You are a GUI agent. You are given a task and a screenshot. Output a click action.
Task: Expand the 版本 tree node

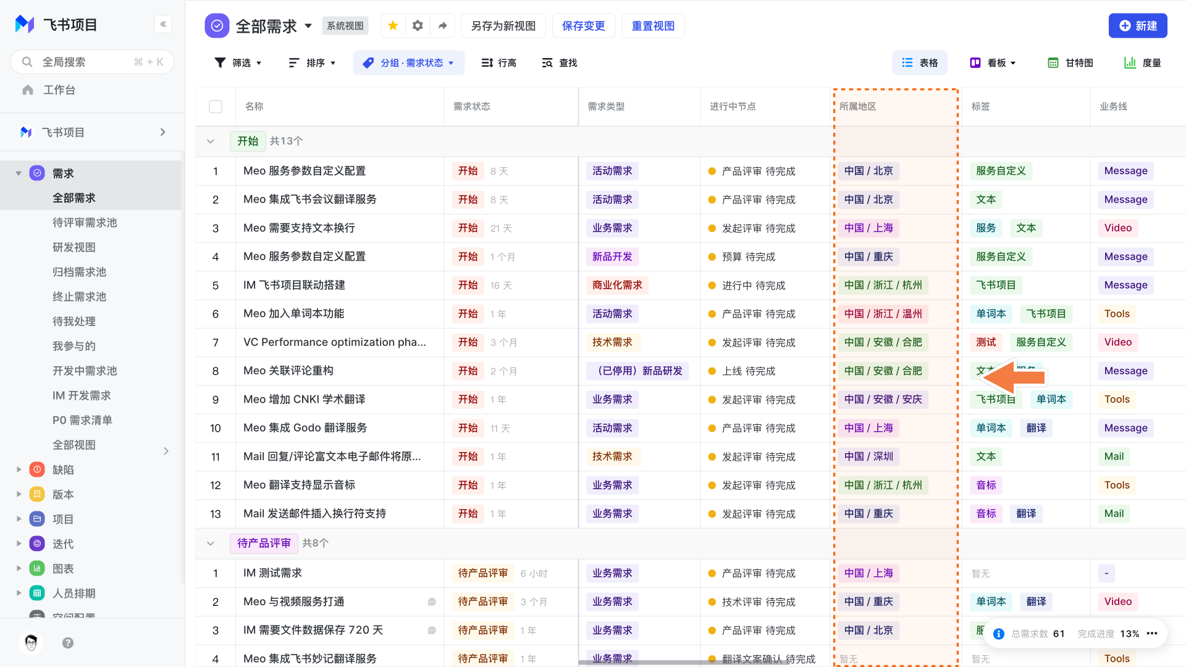pos(19,495)
